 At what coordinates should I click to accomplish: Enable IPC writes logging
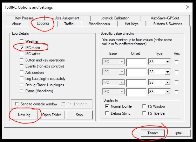click(22, 53)
